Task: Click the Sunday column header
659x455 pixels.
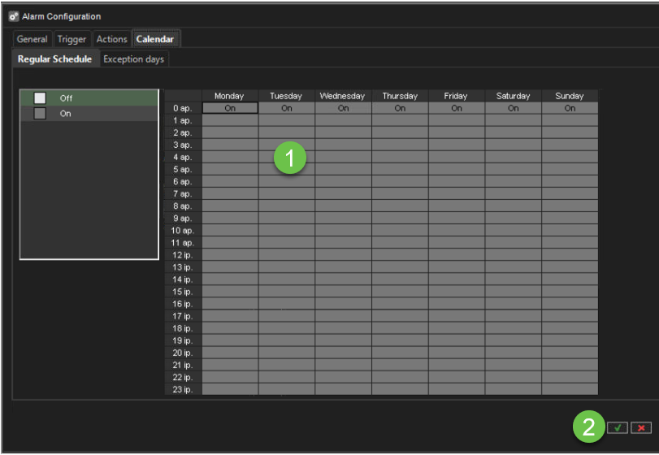Action: (x=570, y=96)
